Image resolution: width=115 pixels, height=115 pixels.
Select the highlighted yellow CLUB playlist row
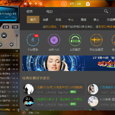9,110
